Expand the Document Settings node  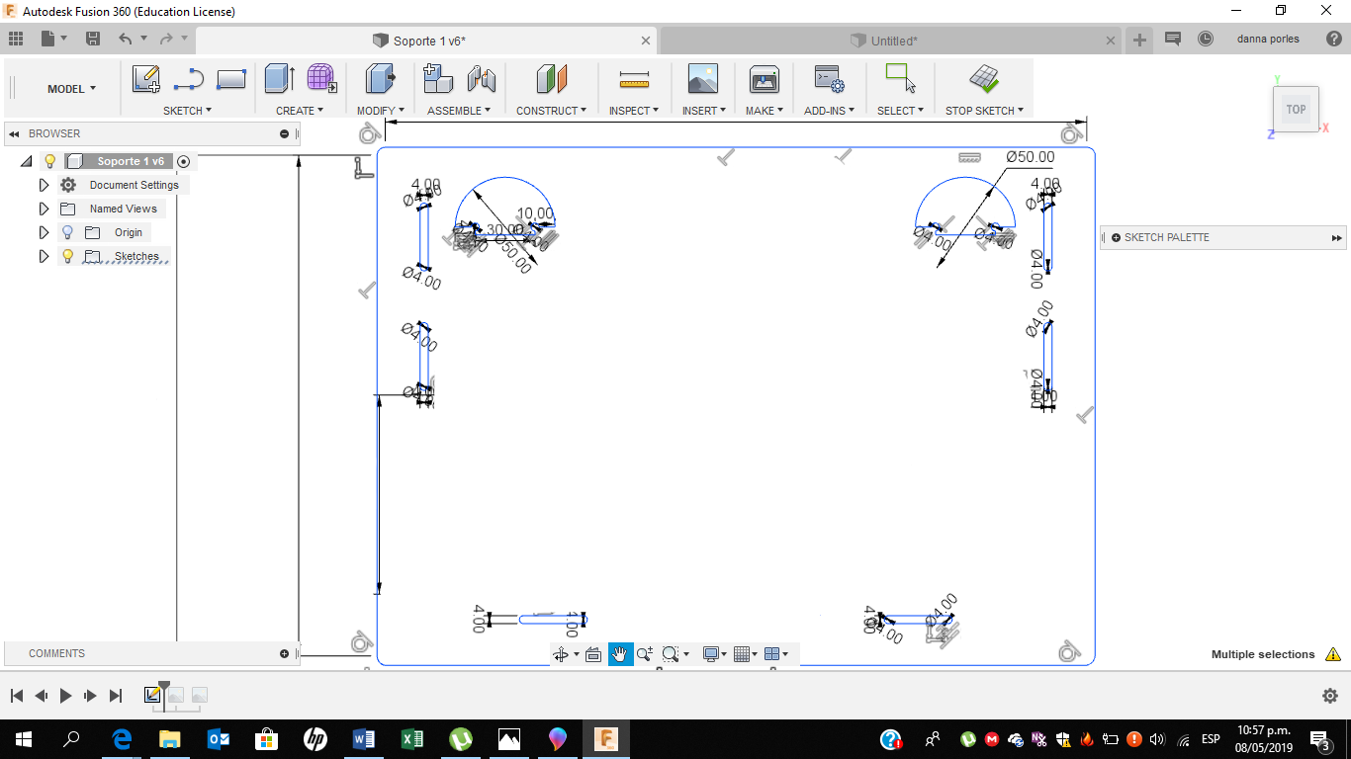click(x=44, y=185)
